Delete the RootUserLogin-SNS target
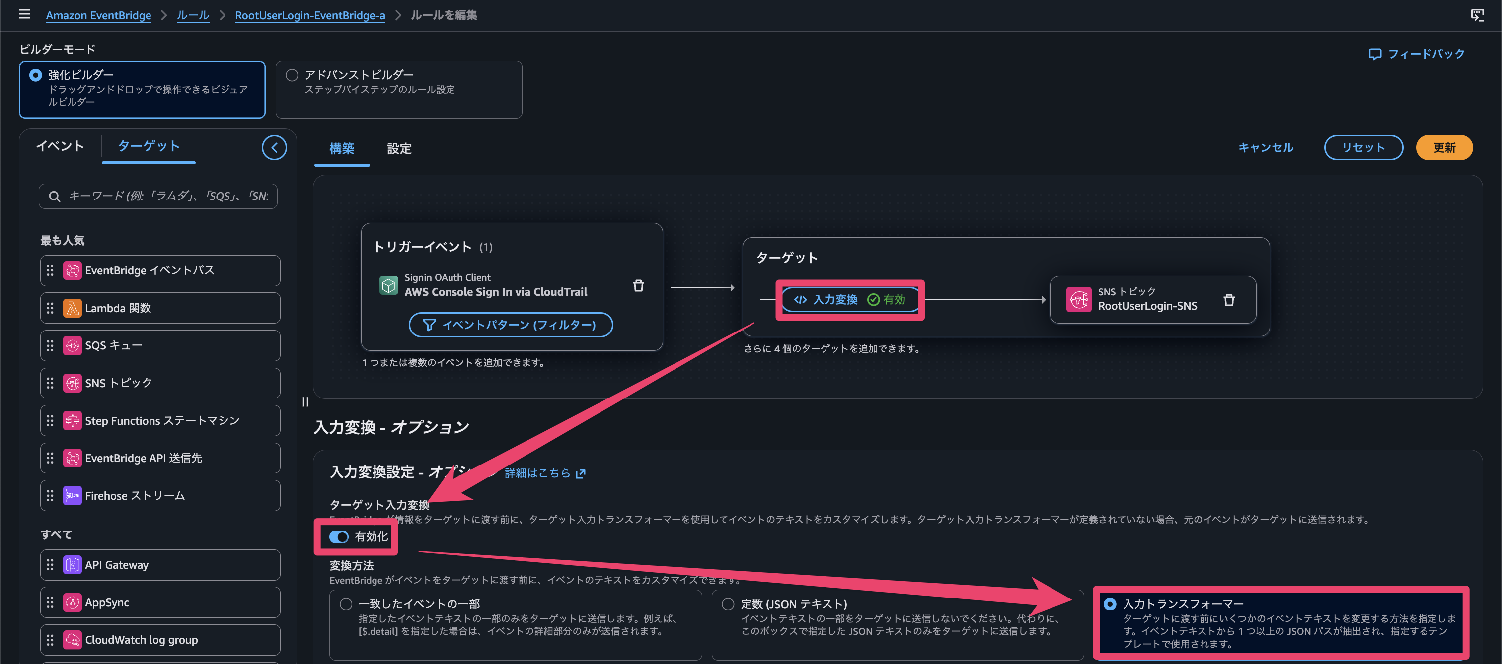Screen dimensions: 1502x664 [1229, 300]
